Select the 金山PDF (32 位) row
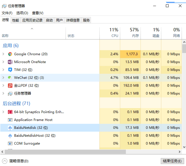Image resolution: width=186 pixels, height=166 pixels. click(x=91, y=85)
